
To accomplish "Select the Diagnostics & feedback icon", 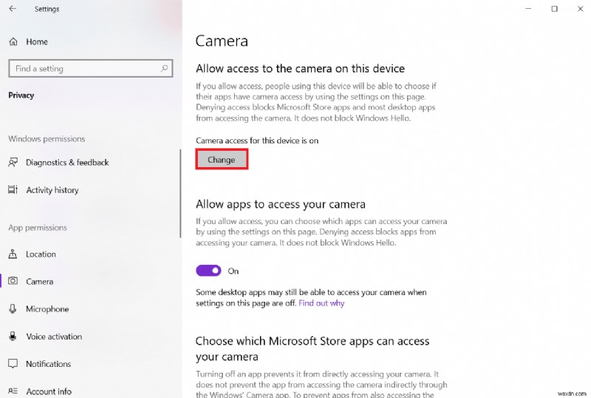I will [13, 163].
